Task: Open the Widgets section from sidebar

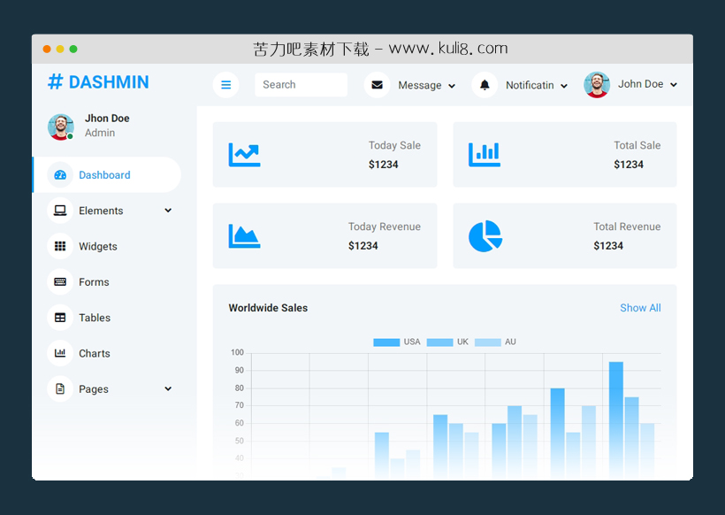Action: point(97,246)
